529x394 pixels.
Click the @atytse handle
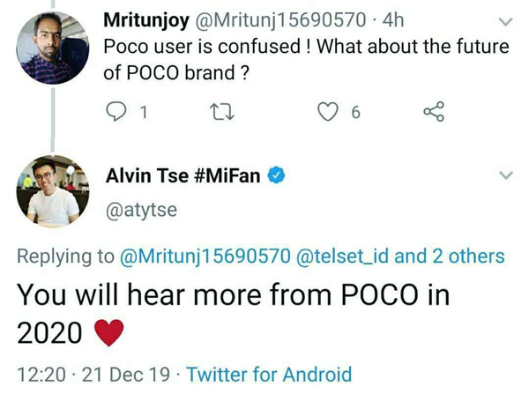pyautogui.click(x=141, y=211)
